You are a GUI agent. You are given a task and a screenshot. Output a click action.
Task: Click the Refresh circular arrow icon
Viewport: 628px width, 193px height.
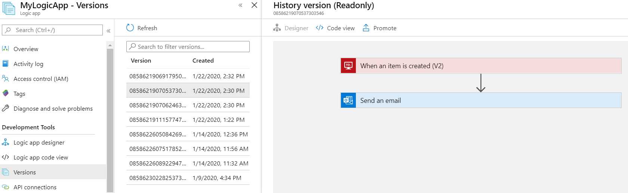coord(130,28)
